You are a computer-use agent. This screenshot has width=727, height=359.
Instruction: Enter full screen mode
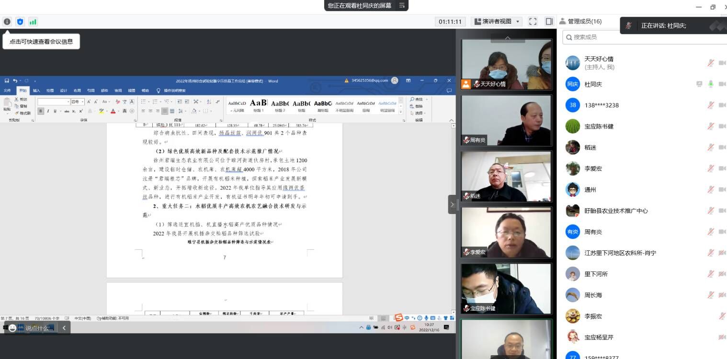click(x=533, y=22)
